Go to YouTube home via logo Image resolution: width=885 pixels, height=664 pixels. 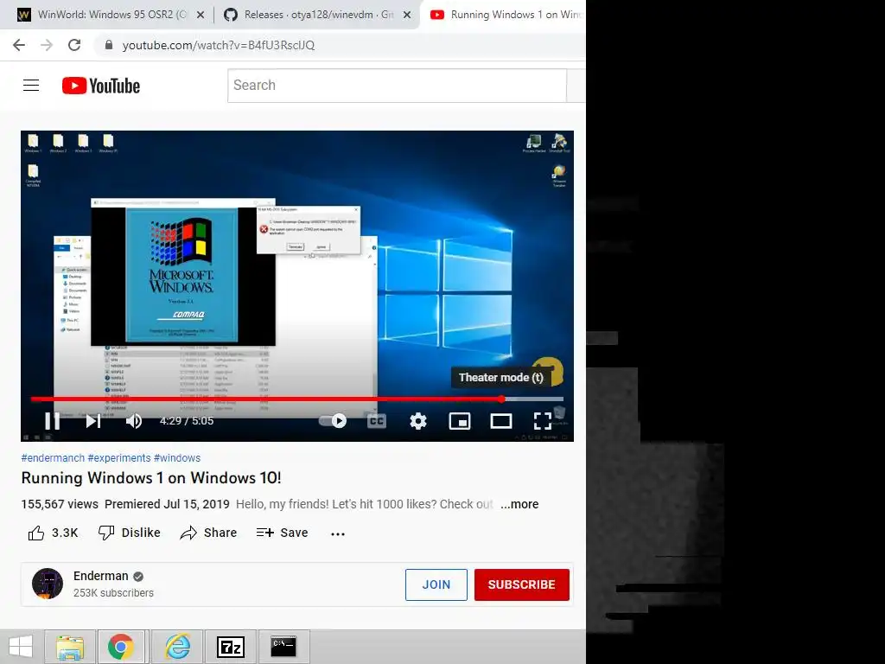pos(101,86)
